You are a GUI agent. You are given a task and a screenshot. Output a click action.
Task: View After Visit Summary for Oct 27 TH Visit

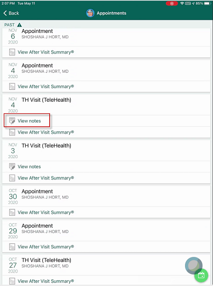(x=46, y=281)
